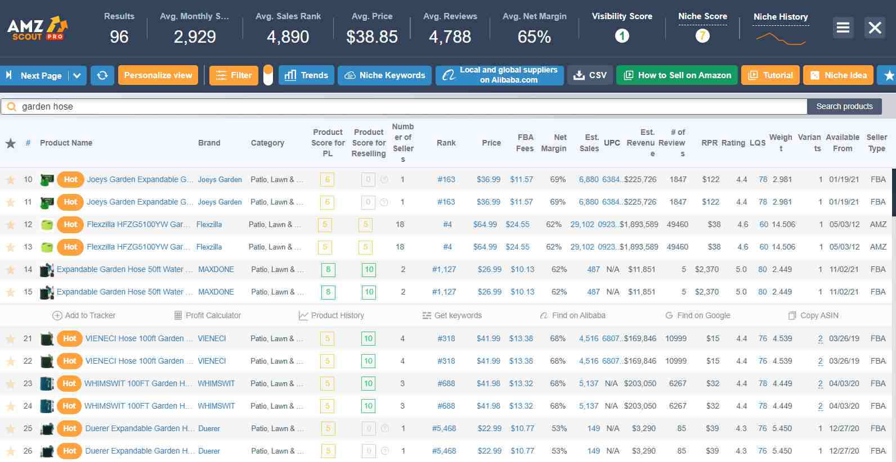Open the Expandable Garden Hose link in row 14

point(125,270)
